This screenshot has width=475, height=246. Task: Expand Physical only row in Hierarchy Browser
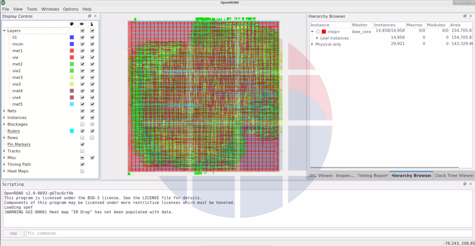tap(312, 44)
